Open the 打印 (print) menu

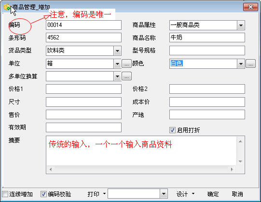pos(96,194)
